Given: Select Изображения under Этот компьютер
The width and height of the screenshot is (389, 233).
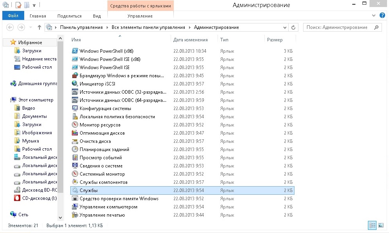Looking at the screenshot, I should [37, 133].
